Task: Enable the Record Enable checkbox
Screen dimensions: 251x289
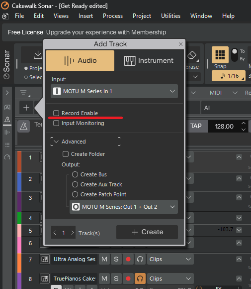Action: 56,113
